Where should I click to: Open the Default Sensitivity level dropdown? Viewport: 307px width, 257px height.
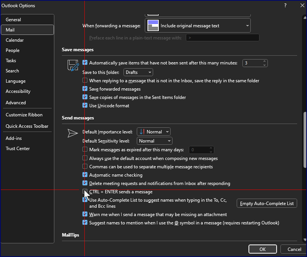pyautogui.click(x=155, y=141)
